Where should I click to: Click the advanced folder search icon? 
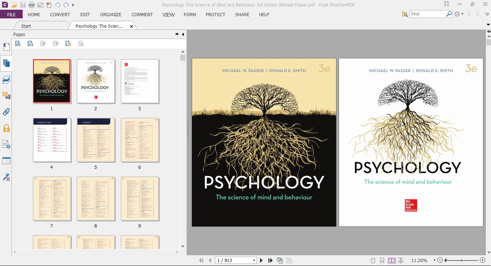pyautogui.click(x=405, y=14)
